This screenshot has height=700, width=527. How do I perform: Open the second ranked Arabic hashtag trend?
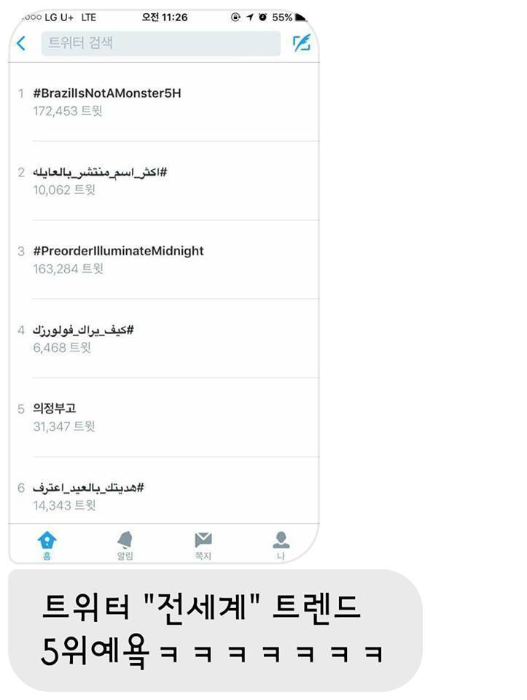click(x=164, y=181)
